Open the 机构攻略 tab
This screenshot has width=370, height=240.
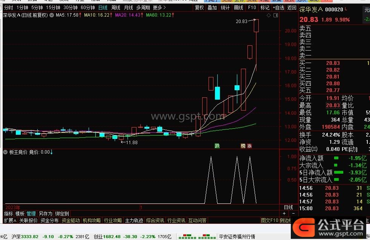pos(92,220)
